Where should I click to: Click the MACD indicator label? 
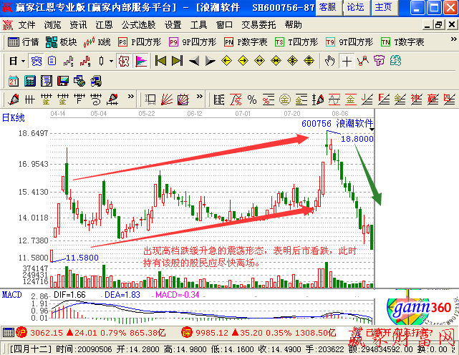(11, 294)
